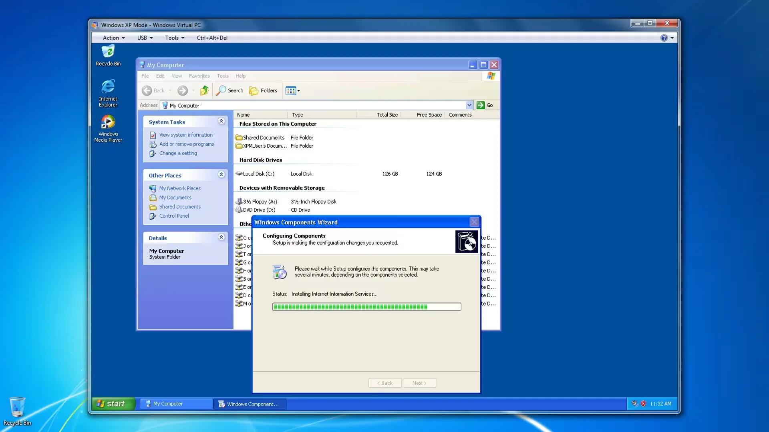Select '124 GB' free space value
Viewport: 769px width, 432px height.
[x=434, y=174]
